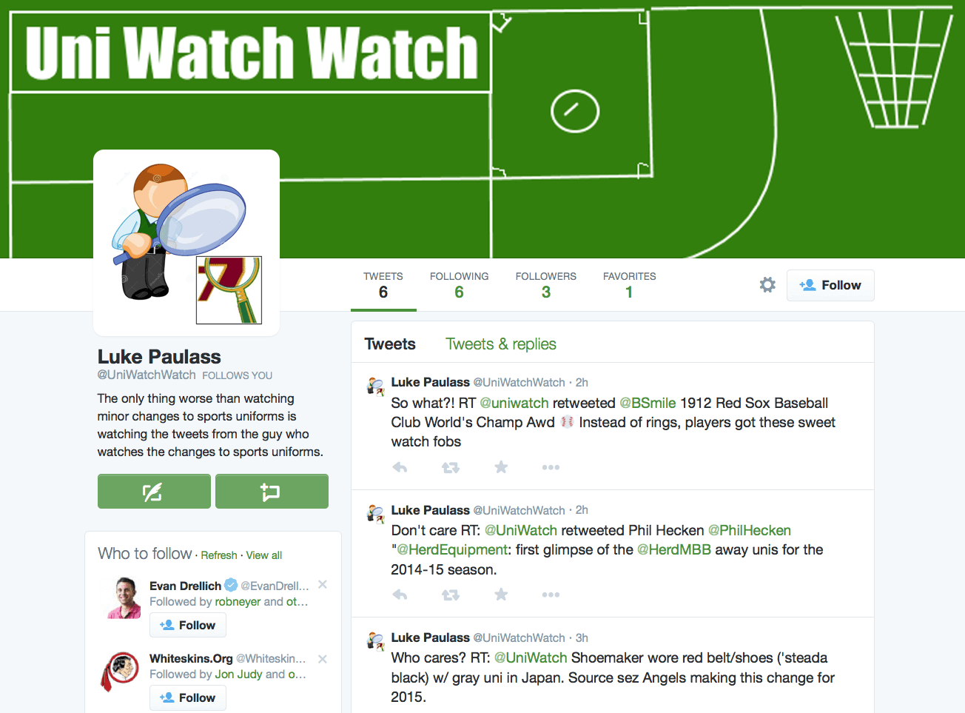This screenshot has width=965, height=713.
Task: Retweet the HerdEquipment away unis tweet
Action: click(450, 595)
